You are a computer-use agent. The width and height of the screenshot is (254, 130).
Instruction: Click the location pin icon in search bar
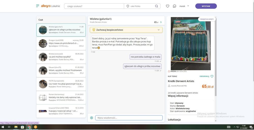128,6
